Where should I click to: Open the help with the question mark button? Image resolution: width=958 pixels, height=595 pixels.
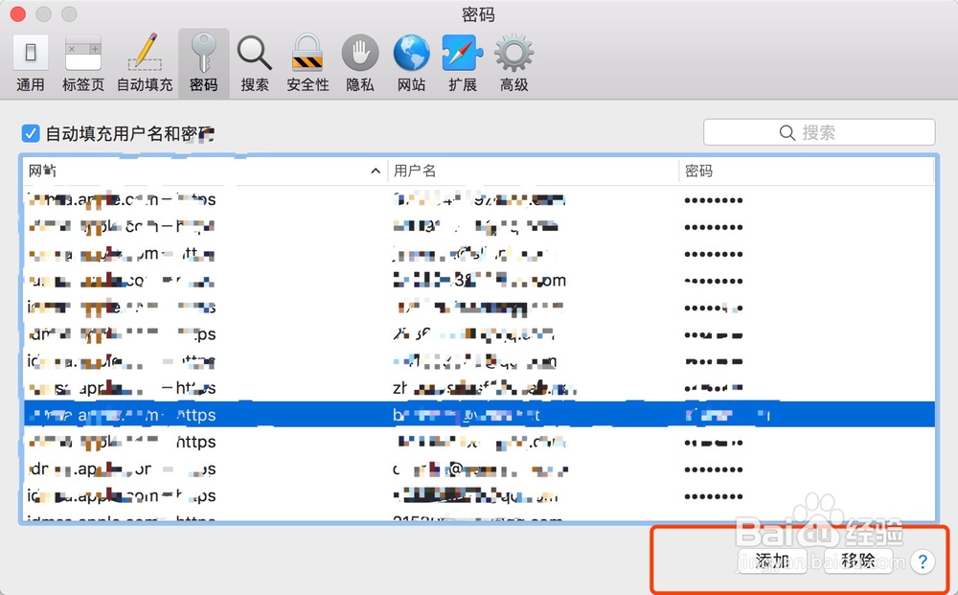point(922,562)
